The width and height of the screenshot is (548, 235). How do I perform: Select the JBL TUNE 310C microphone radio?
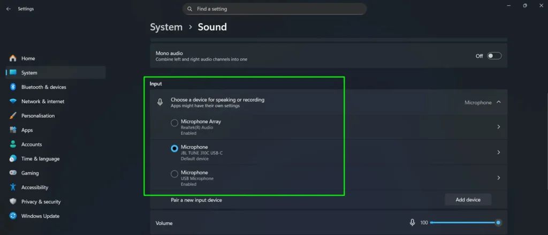pyautogui.click(x=174, y=149)
